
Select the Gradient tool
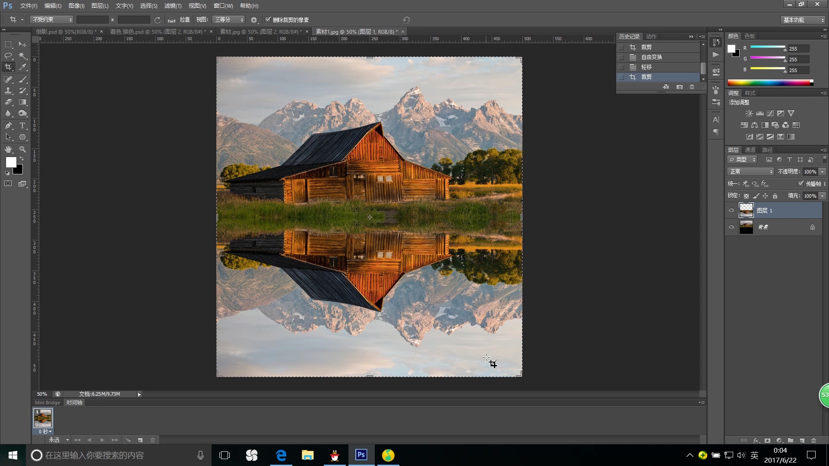coord(23,102)
